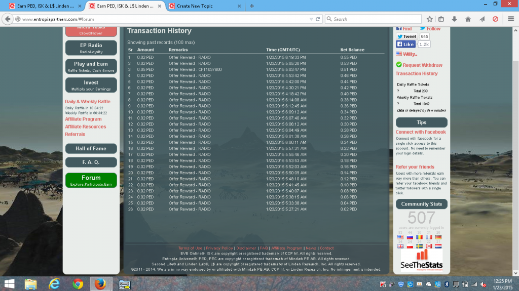519x291 pixels.
Task: Open the green Forum button
Action: click(x=91, y=180)
